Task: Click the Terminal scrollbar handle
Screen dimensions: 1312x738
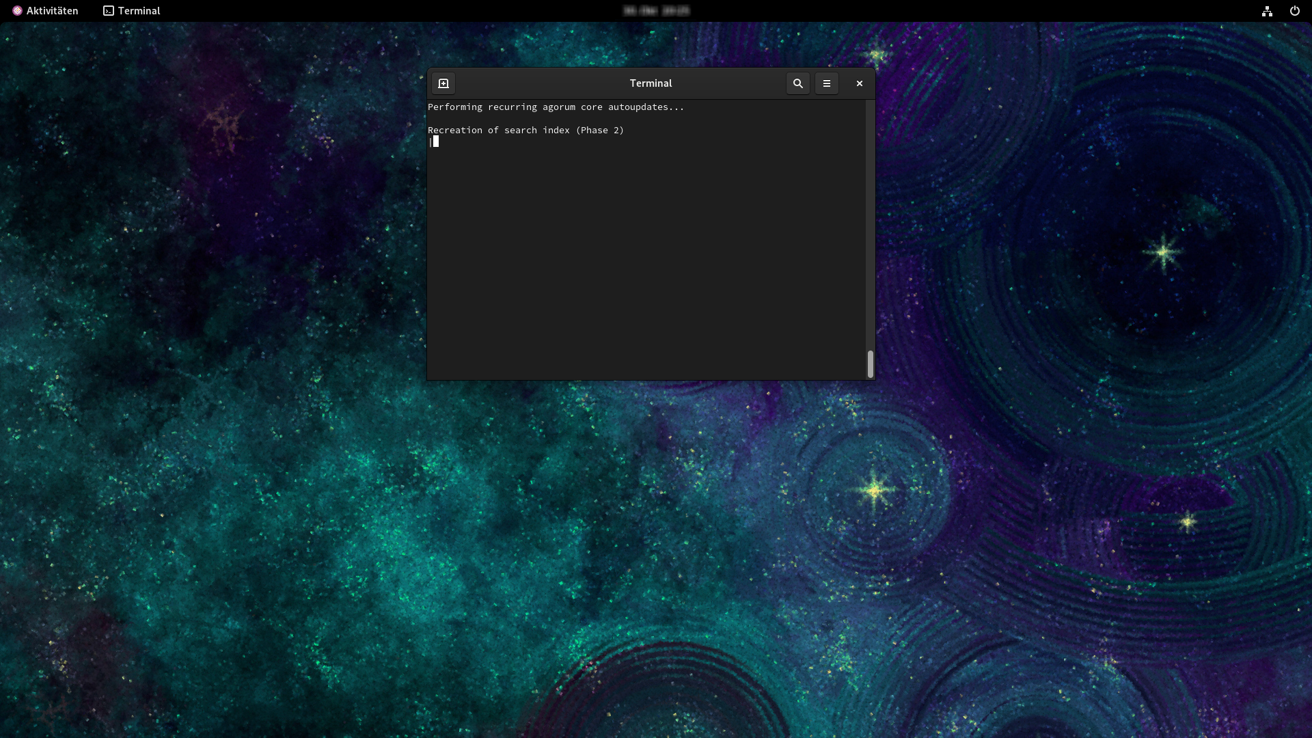Action: pyautogui.click(x=870, y=364)
